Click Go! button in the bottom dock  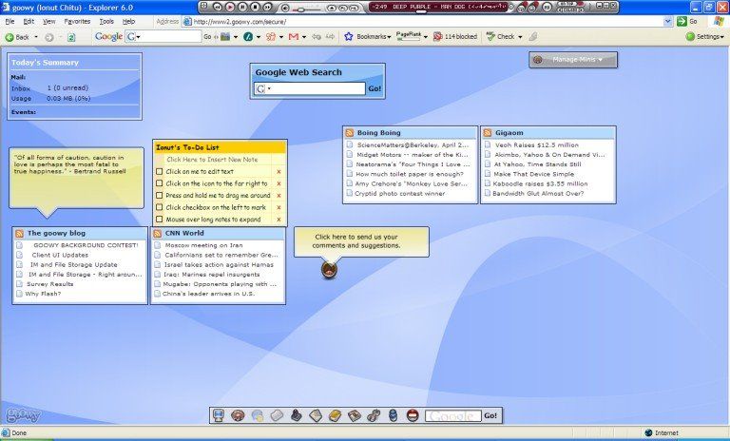click(x=490, y=415)
